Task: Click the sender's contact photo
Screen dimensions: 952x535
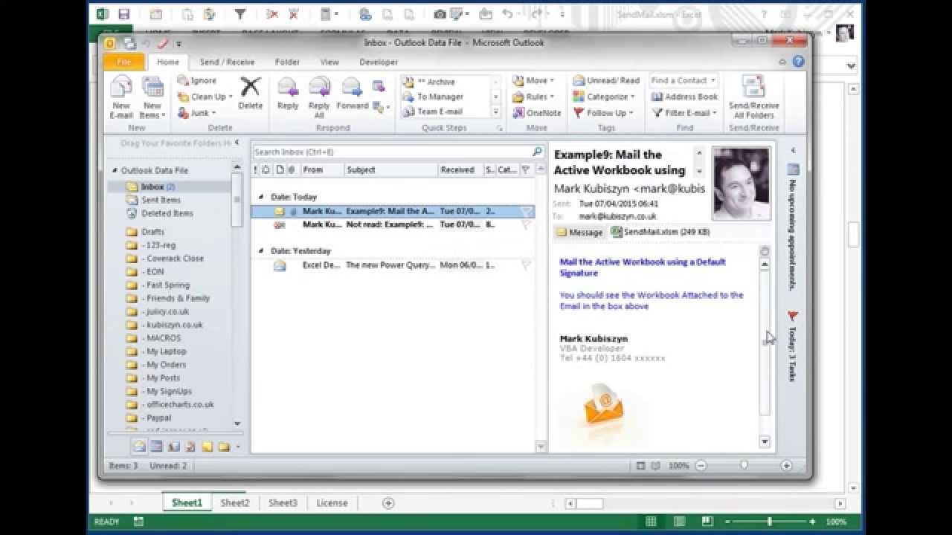Action: 741,184
